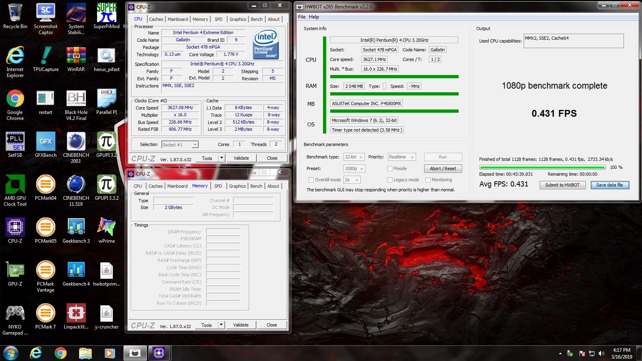This screenshot has height=361, width=642.
Task: Show hidden tray icons arrow
Action: click(560, 353)
